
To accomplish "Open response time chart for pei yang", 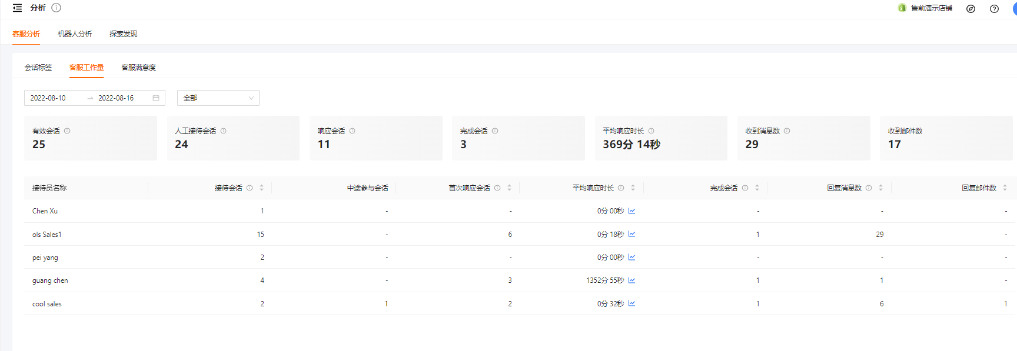I will (632, 258).
